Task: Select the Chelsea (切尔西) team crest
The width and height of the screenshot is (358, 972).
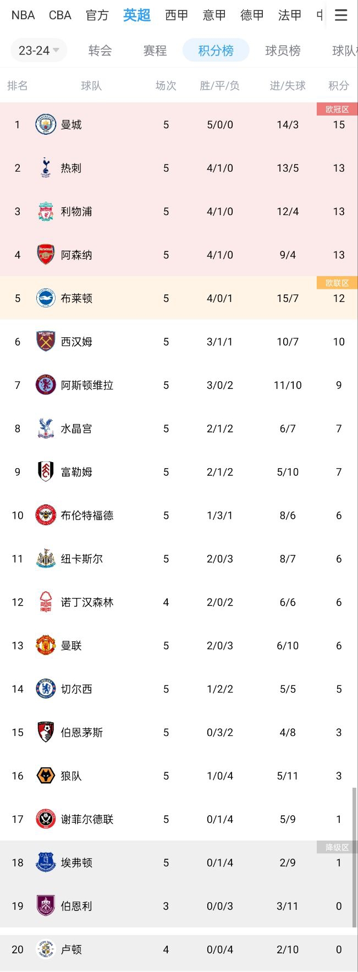Action: 45,689
